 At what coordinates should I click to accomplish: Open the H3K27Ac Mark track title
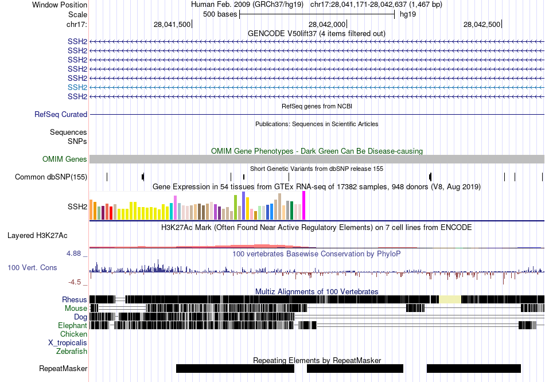click(317, 228)
